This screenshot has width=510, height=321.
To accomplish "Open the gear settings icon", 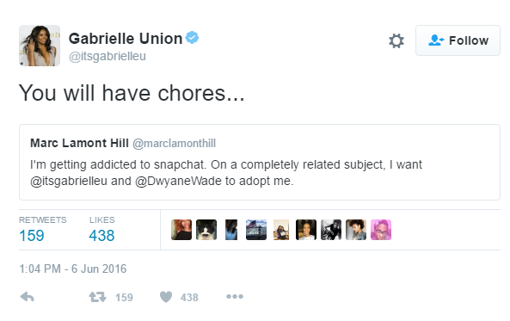I will (396, 41).
